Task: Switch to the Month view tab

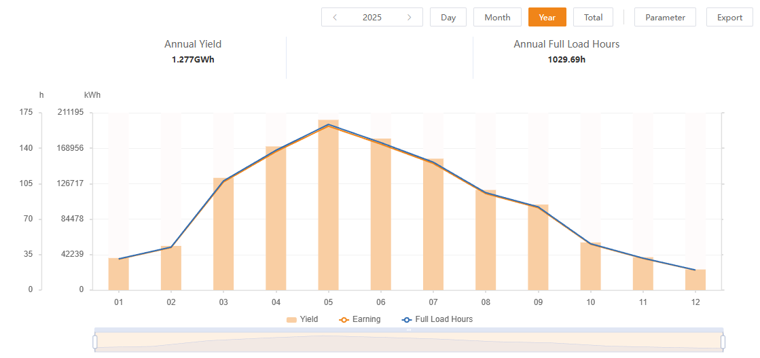Action: (497, 18)
